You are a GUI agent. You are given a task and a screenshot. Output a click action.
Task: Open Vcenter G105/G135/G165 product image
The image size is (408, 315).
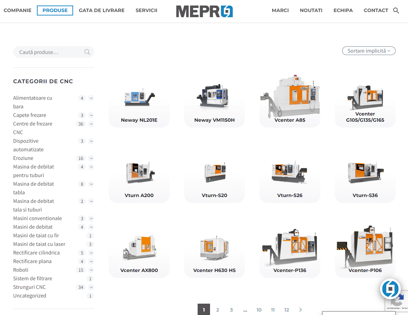point(365,97)
